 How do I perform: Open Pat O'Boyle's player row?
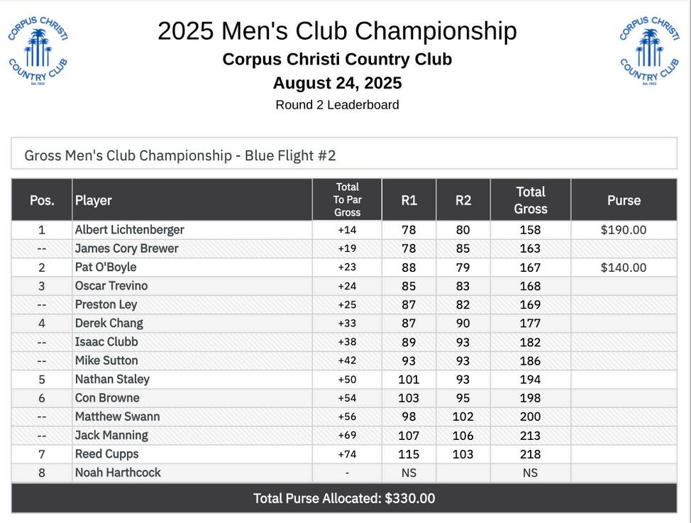[106, 268]
